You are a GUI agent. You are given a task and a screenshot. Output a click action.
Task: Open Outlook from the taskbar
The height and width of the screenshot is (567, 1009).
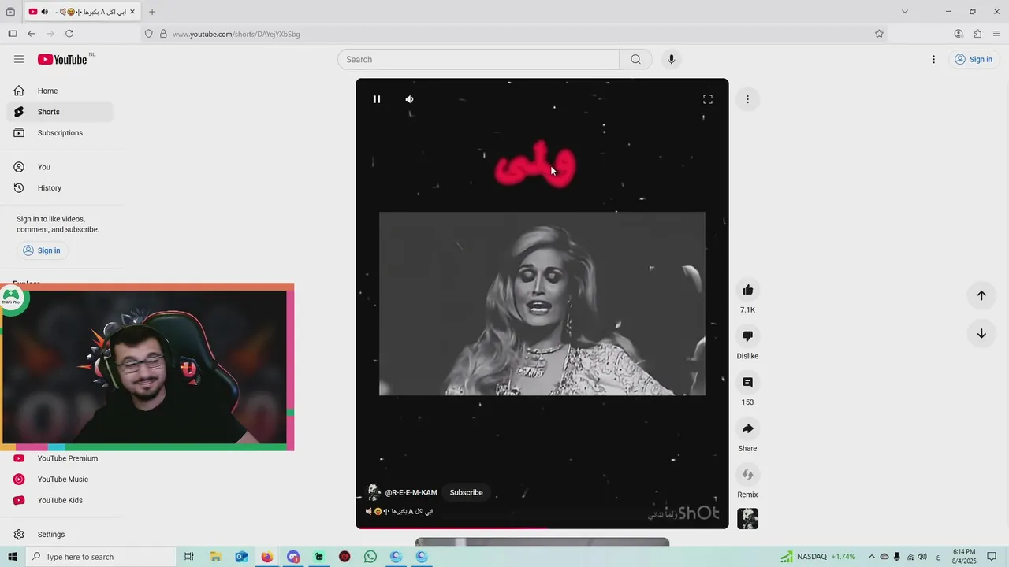tap(241, 557)
